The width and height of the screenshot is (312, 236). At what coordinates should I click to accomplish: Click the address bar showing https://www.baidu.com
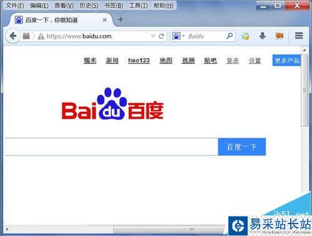(94, 36)
